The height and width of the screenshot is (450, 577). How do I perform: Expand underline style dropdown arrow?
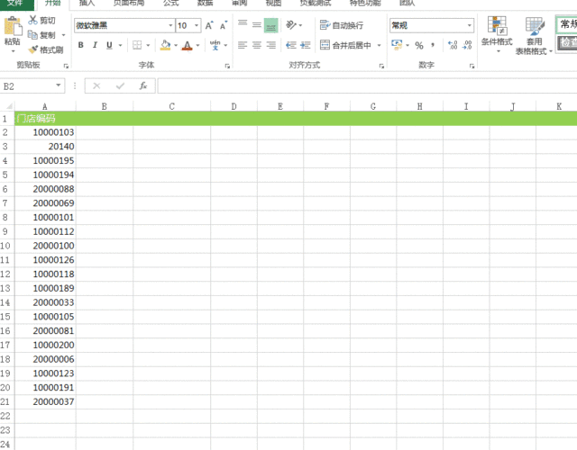pyautogui.click(x=120, y=45)
